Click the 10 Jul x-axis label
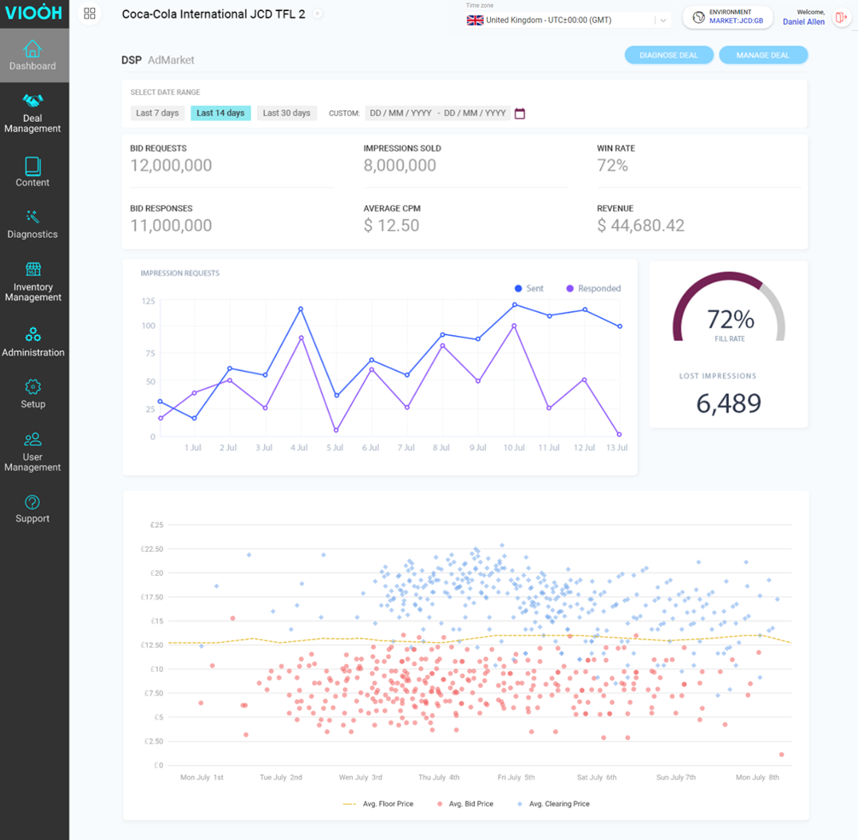Image resolution: width=858 pixels, height=840 pixels. [x=514, y=448]
